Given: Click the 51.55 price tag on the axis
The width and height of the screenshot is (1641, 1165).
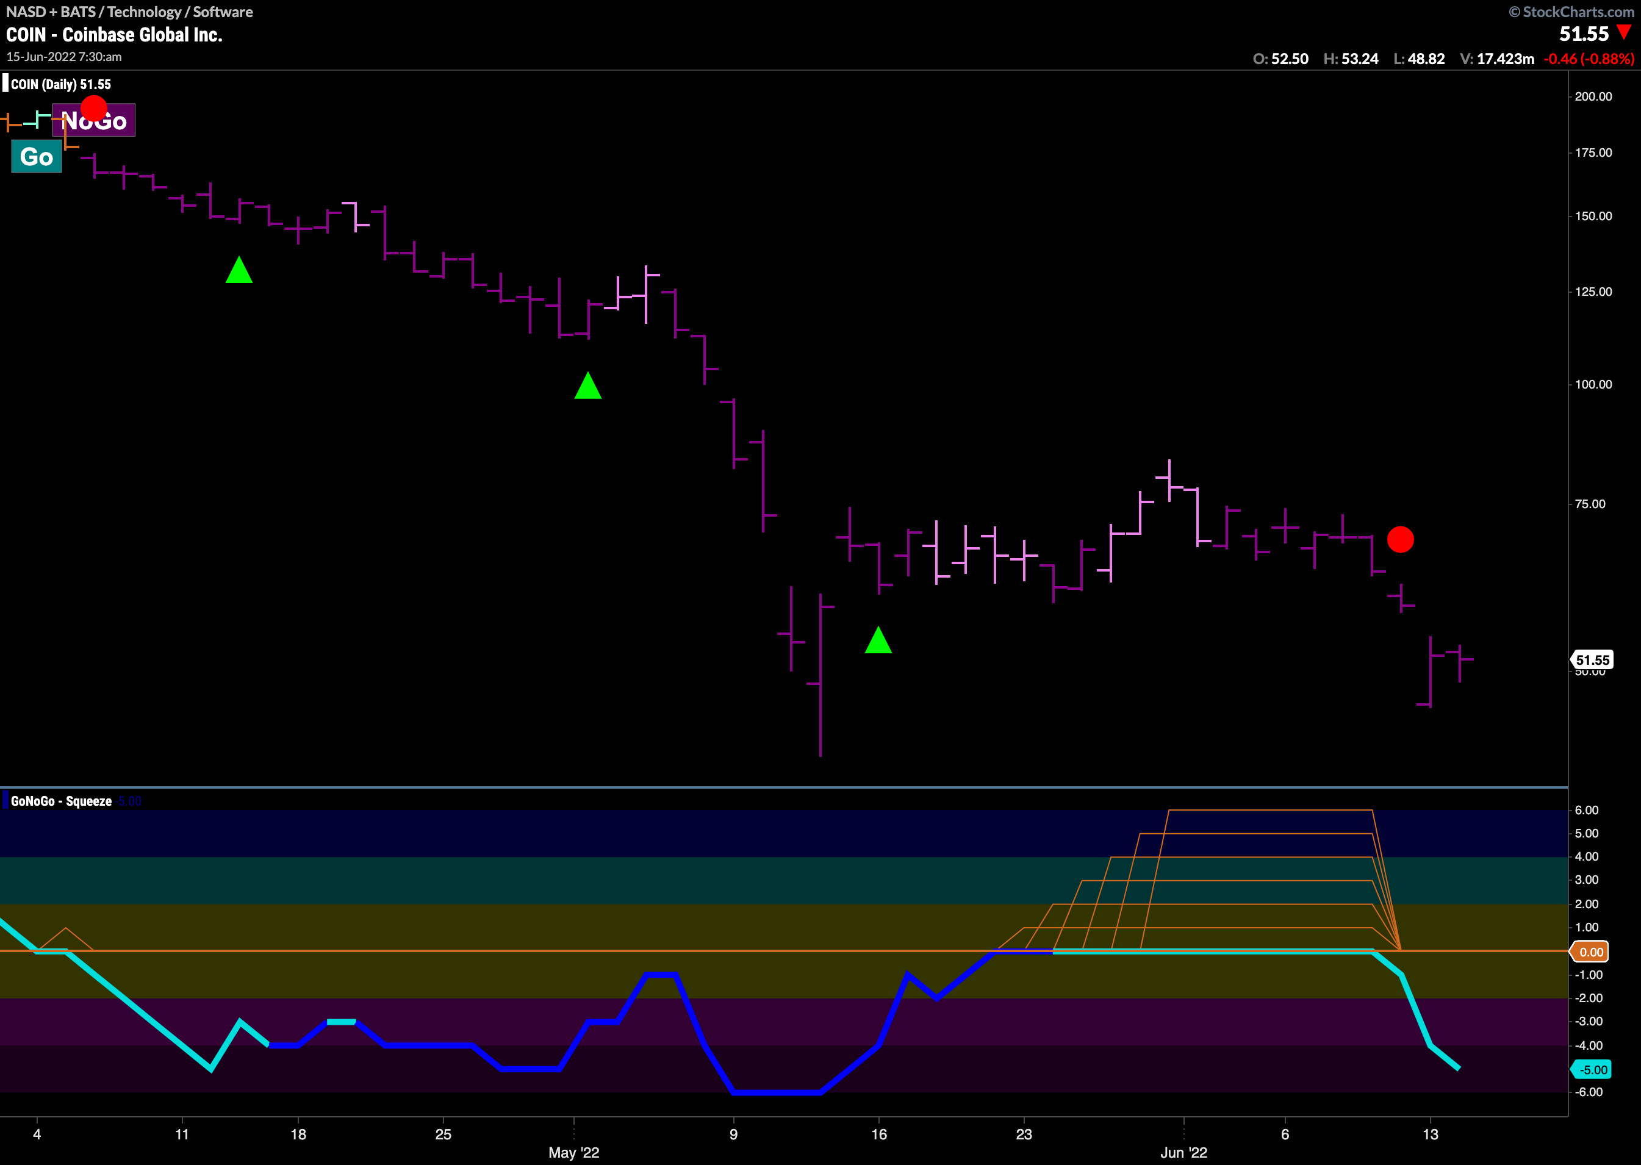Looking at the screenshot, I should click(1592, 660).
